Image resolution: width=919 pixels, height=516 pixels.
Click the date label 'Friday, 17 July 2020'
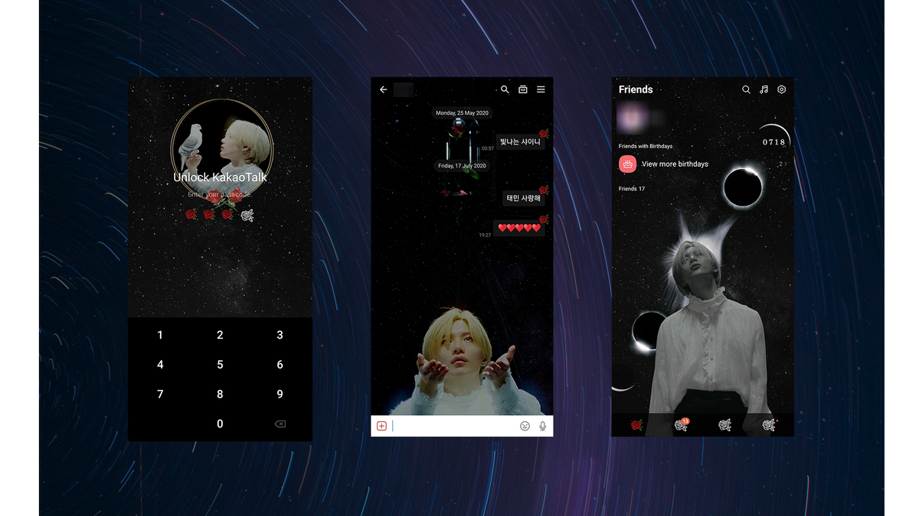coord(462,166)
